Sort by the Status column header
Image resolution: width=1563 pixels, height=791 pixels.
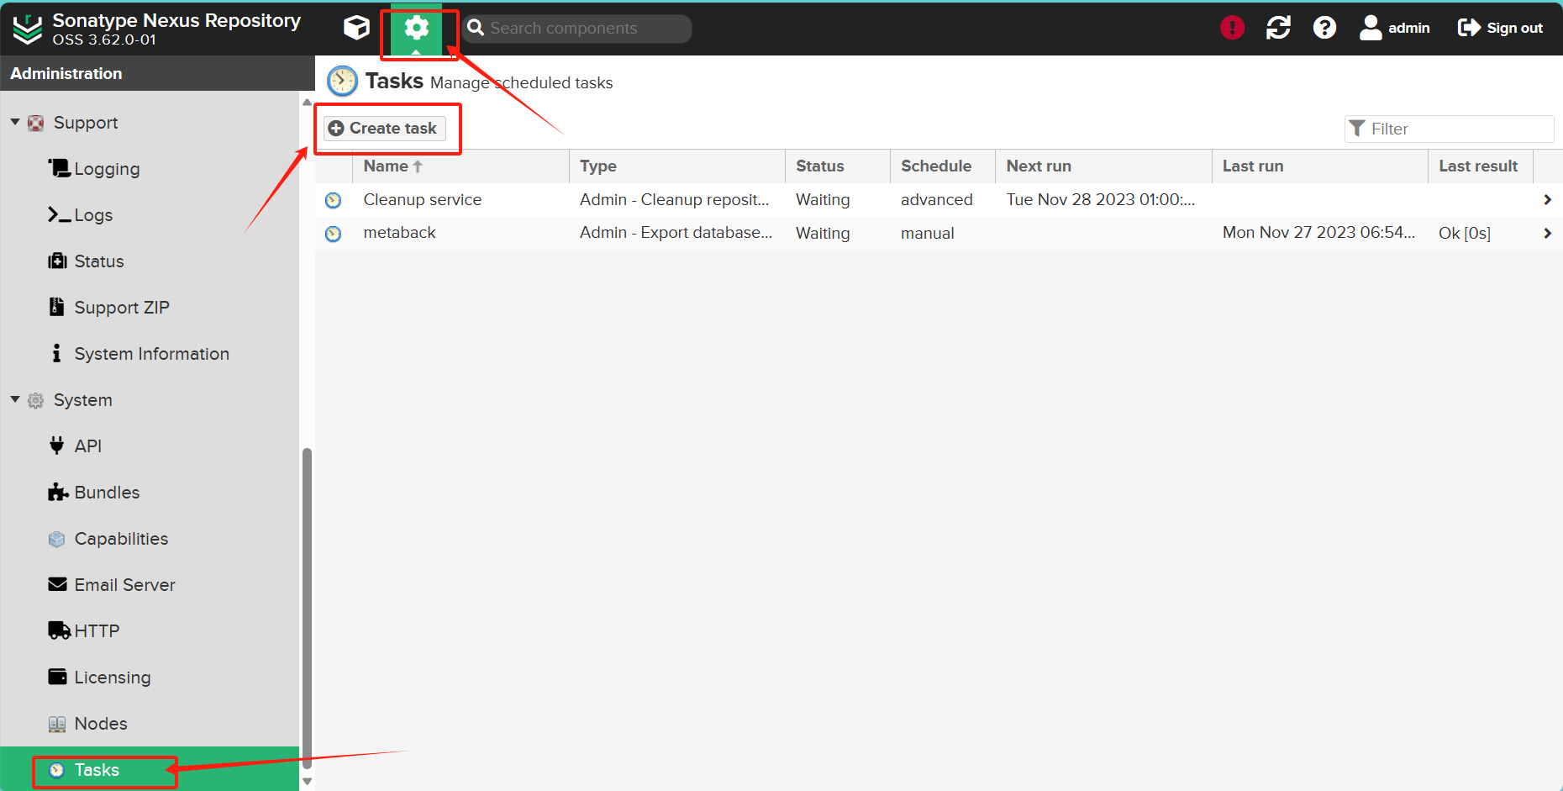pos(837,166)
